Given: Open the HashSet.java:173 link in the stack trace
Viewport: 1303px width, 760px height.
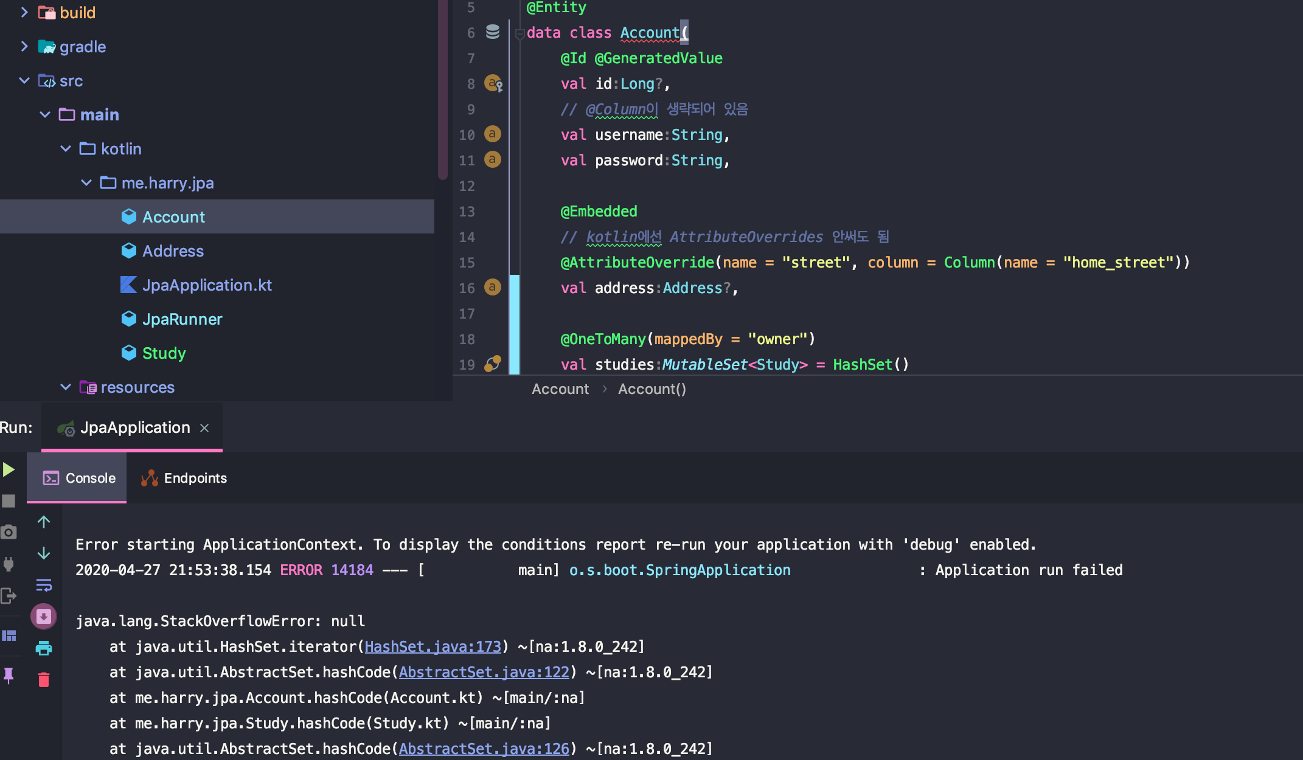Looking at the screenshot, I should pyautogui.click(x=432, y=646).
